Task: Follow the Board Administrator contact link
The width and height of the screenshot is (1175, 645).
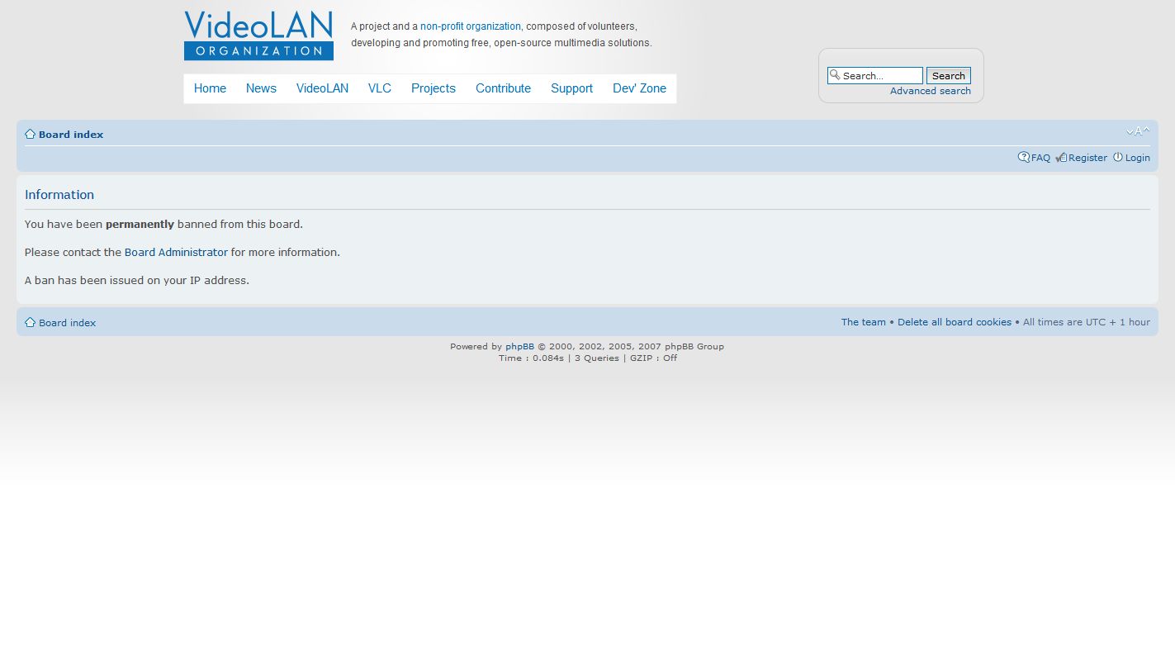Action: [x=176, y=253]
